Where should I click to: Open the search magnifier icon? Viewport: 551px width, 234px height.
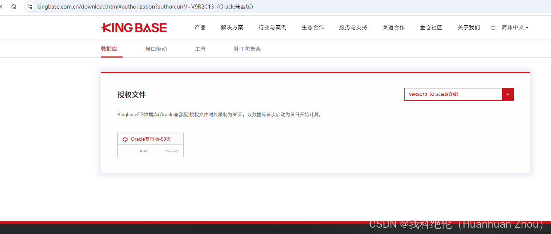[493, 28]
